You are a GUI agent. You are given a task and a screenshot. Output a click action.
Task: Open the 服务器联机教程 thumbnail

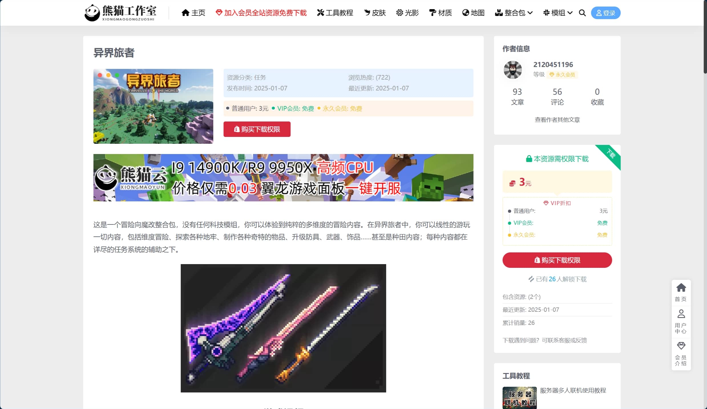click(519, 398)
